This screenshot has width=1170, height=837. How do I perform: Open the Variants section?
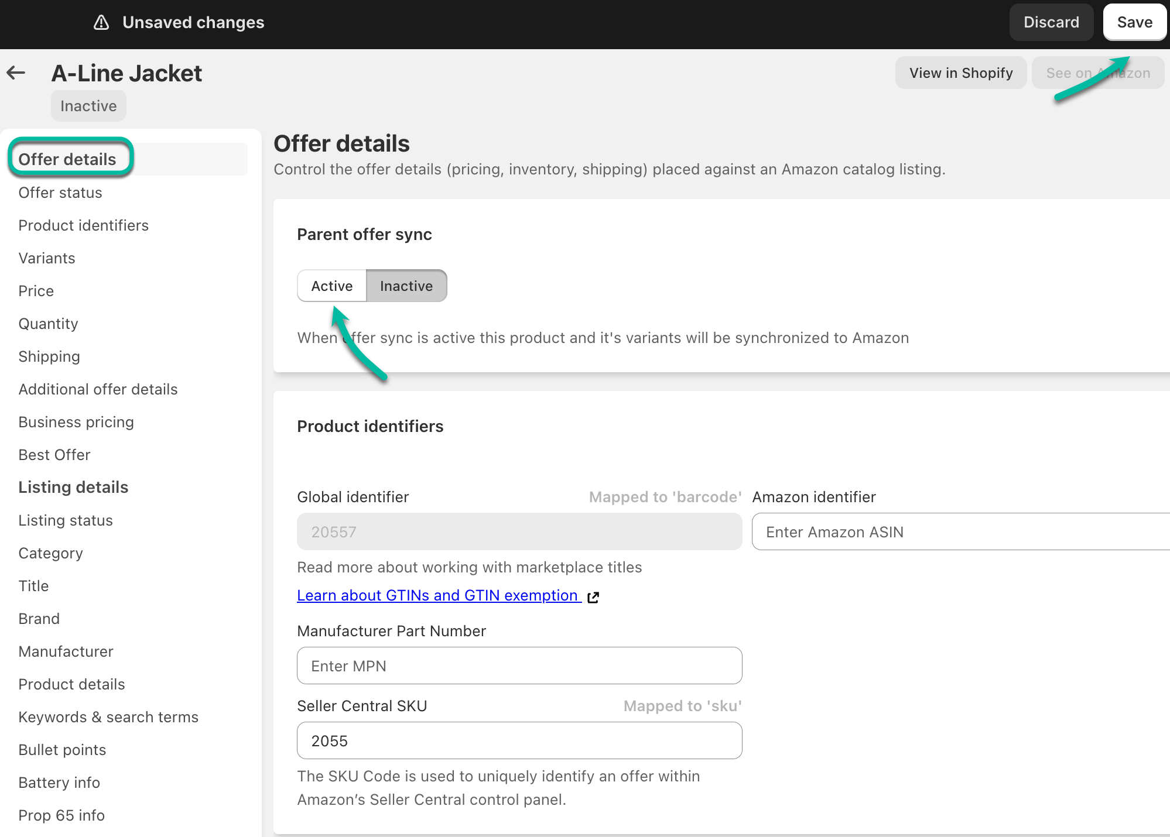[47, 258]
